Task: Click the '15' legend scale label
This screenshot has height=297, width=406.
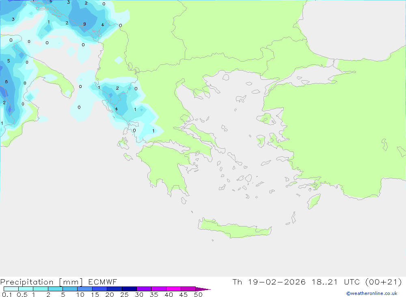Action: tap(95, 295)
